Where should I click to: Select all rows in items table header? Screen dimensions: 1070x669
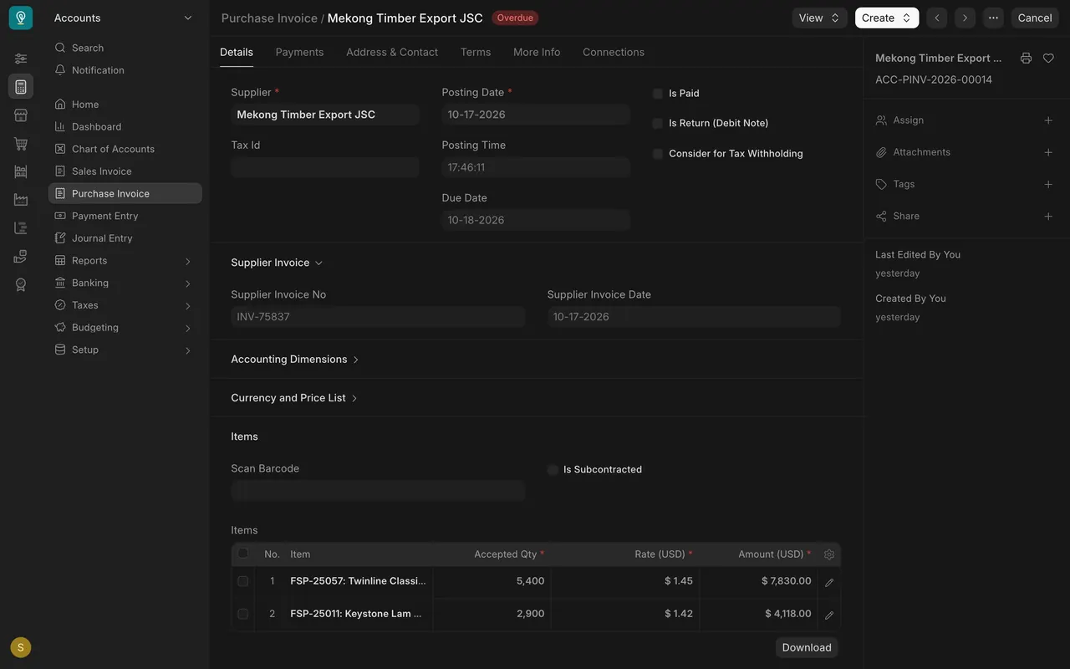pyautogui.click(x=243, y=553)
